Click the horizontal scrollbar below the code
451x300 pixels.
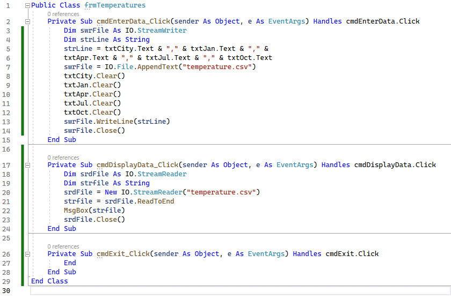tap(236, 291)
